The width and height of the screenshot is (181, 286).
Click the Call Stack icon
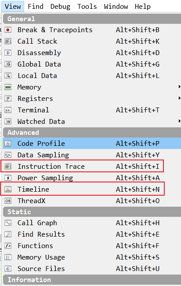8,41
